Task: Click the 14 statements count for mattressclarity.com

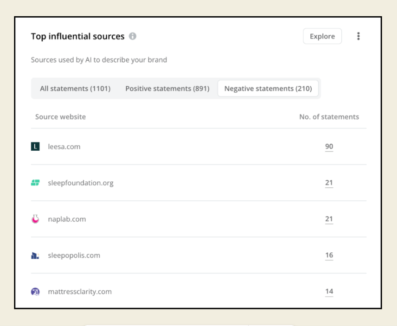Action: 329,292
